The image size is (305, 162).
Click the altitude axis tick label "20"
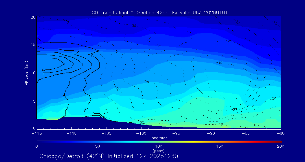point(33,17)
